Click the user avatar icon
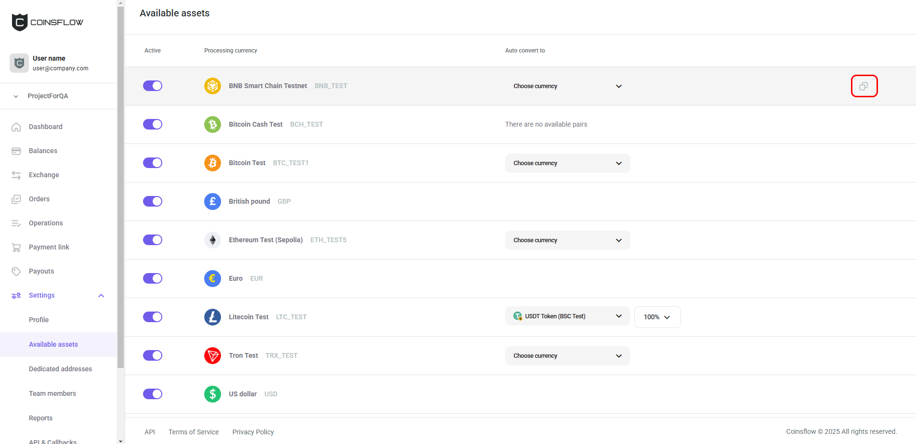Image resolution: width=916 pixels, height=444 pixels. (x=19, y=63)
